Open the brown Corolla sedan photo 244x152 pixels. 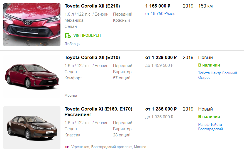pos(32,128)
